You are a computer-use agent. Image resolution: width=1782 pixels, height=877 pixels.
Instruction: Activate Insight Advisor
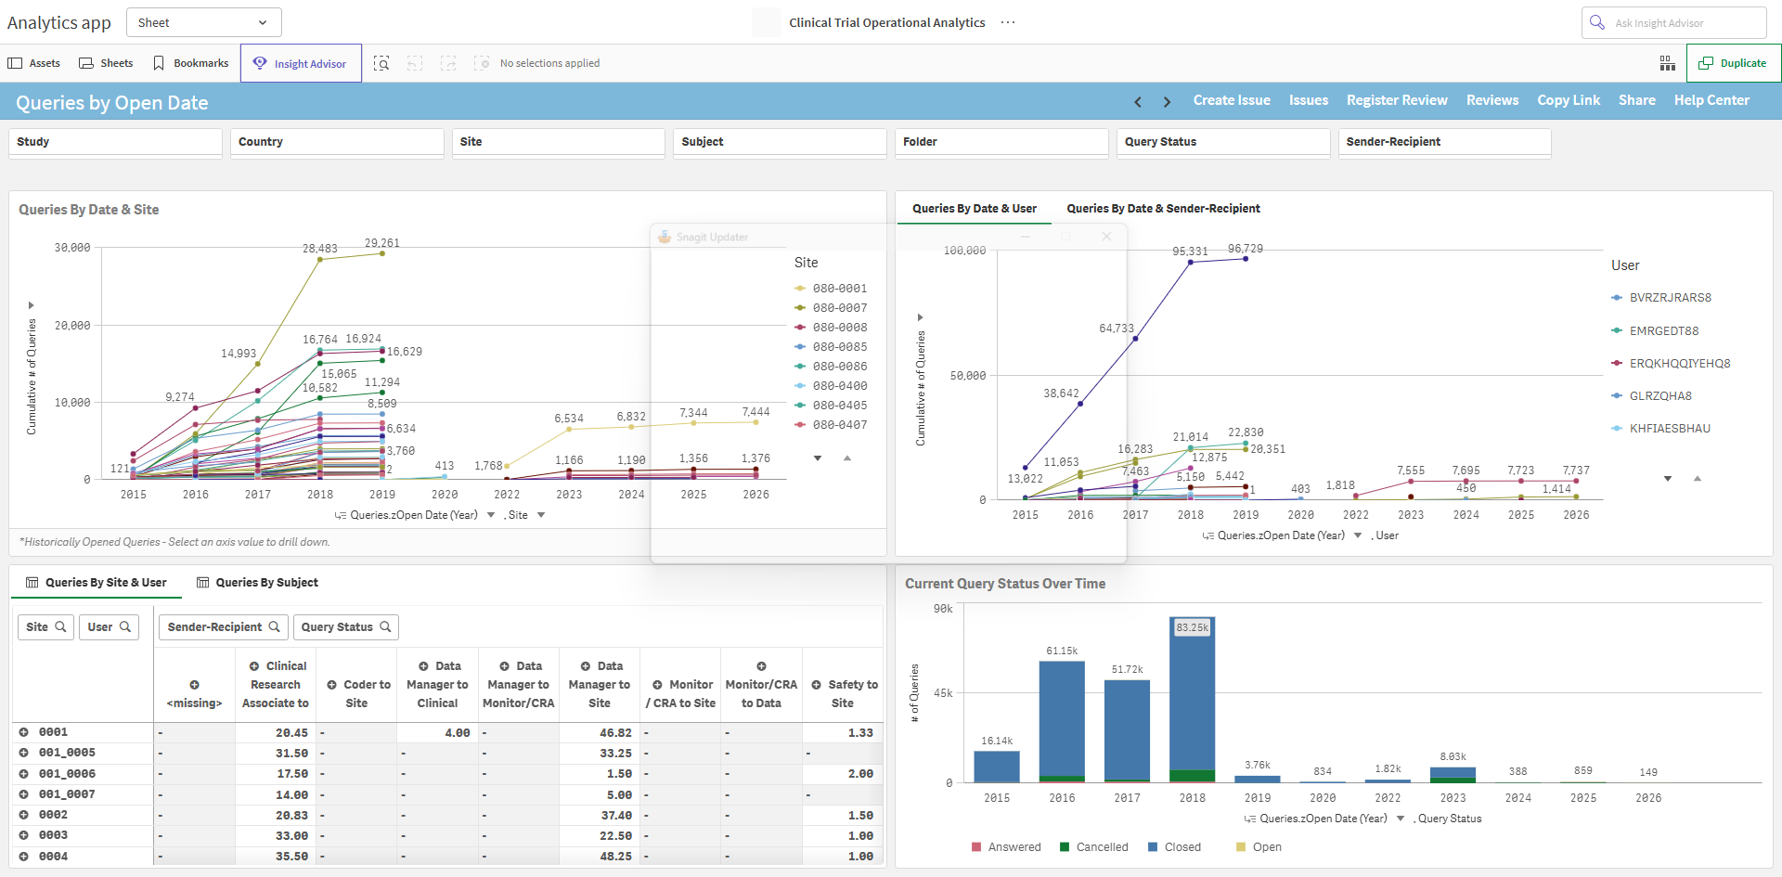[x=301, y=63]
